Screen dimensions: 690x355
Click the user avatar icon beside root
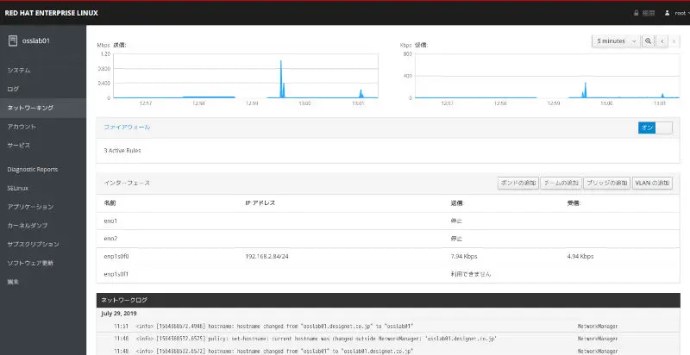point(667,13)
